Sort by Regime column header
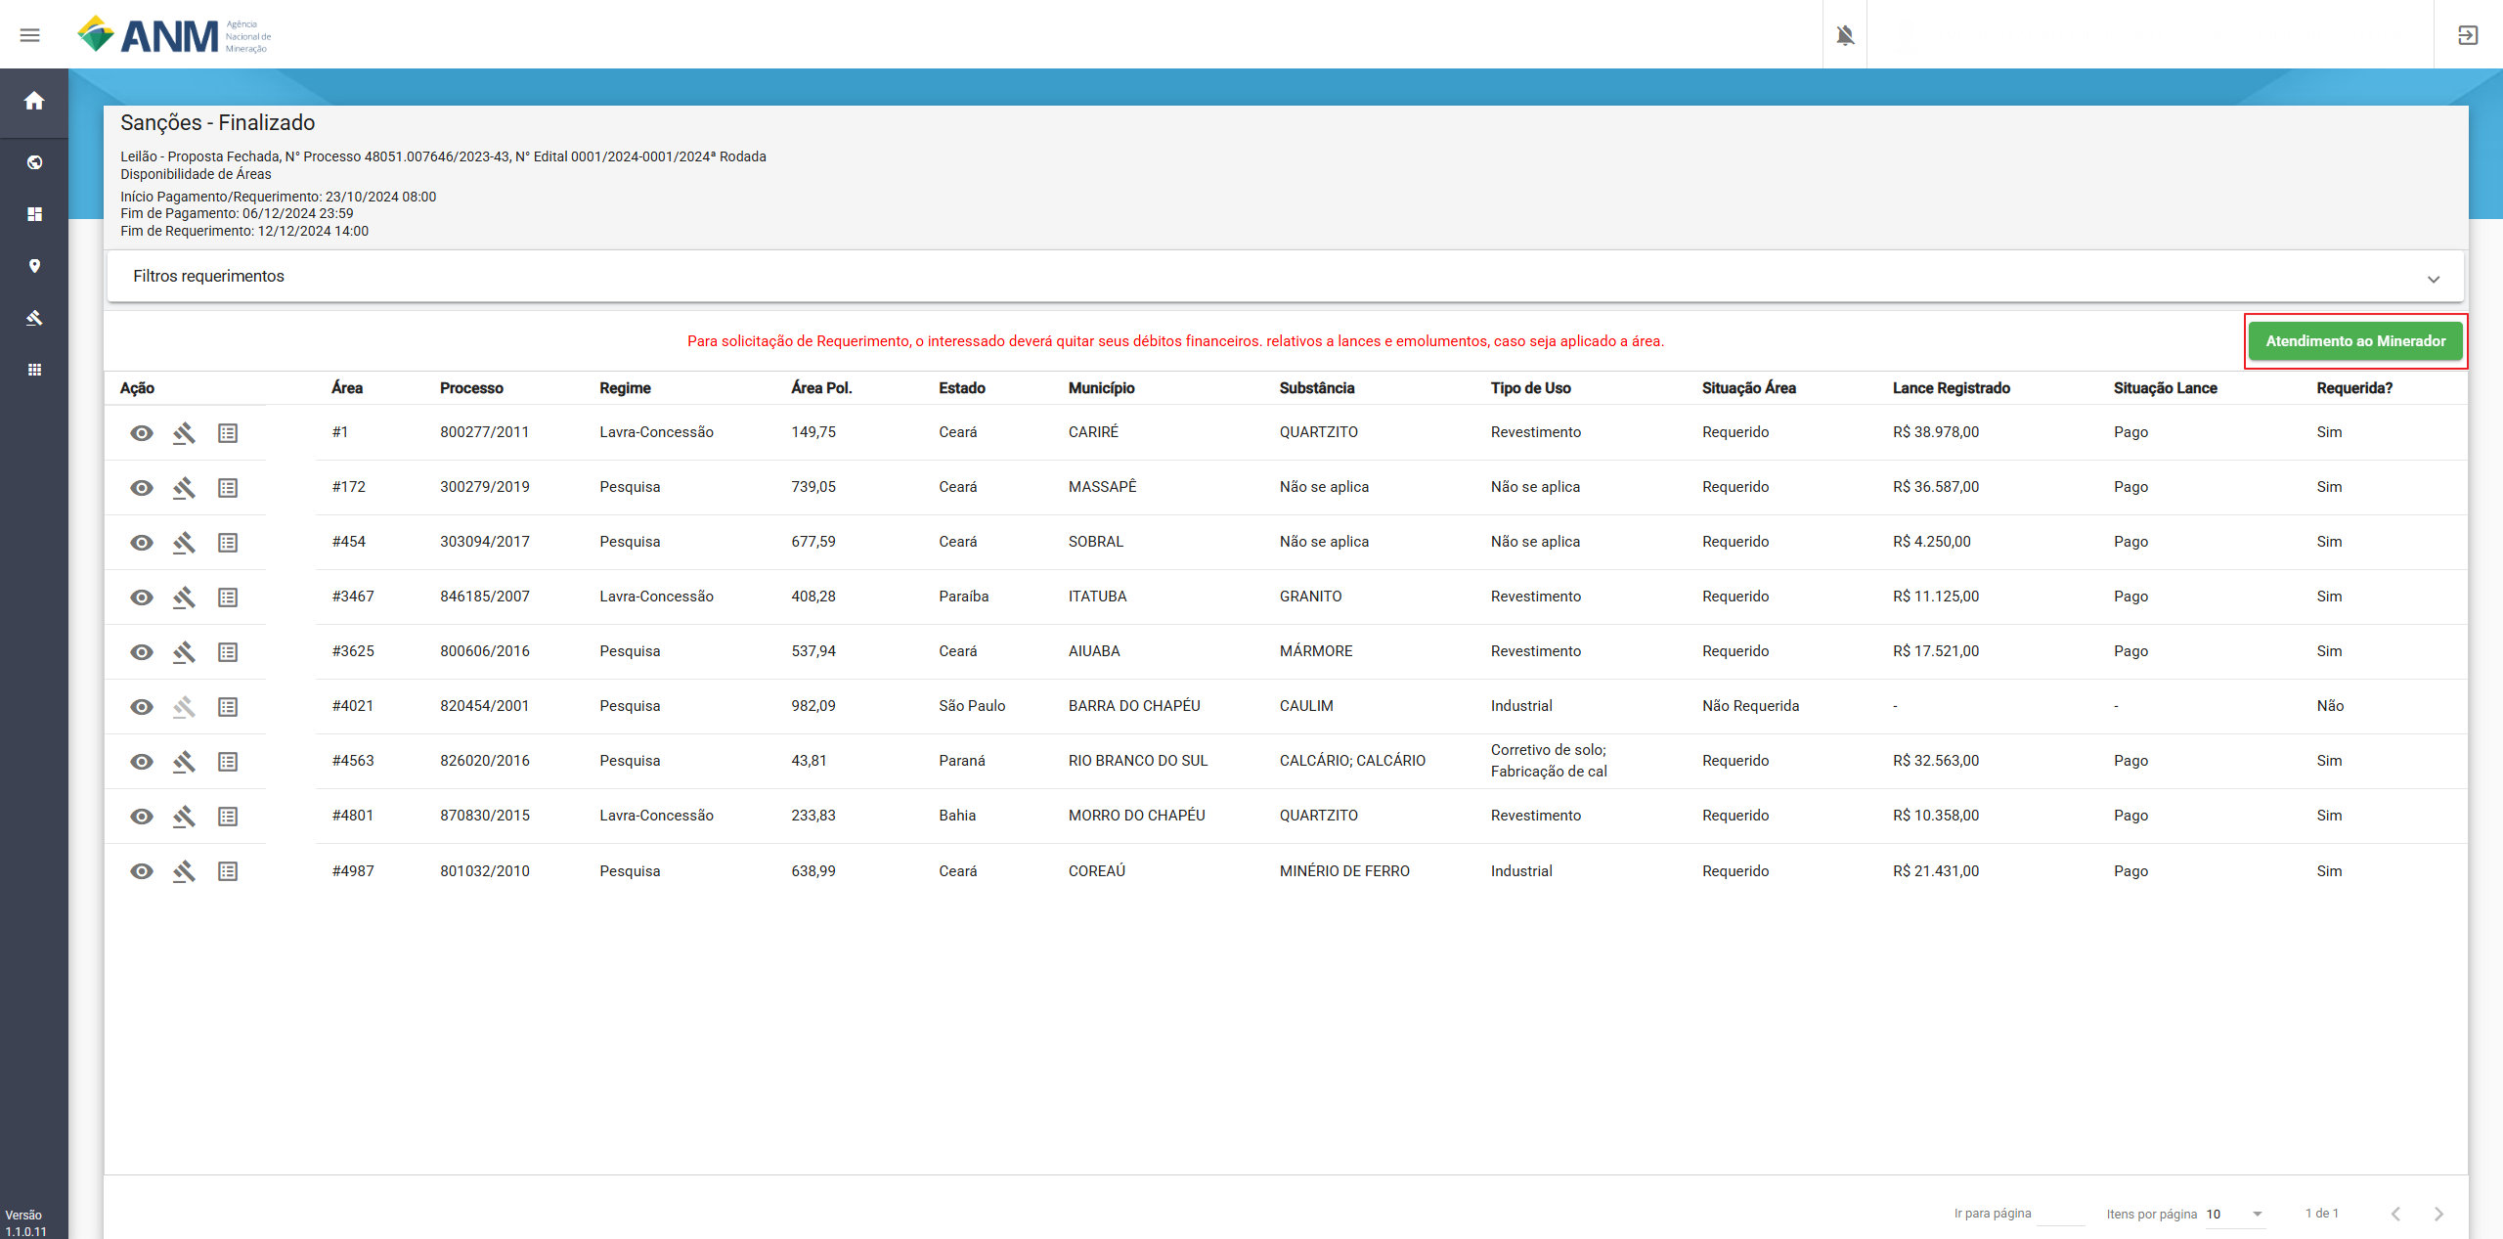 [625, 388]
